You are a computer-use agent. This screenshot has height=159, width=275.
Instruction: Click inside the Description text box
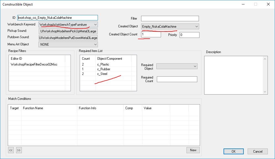coord(234,75)
